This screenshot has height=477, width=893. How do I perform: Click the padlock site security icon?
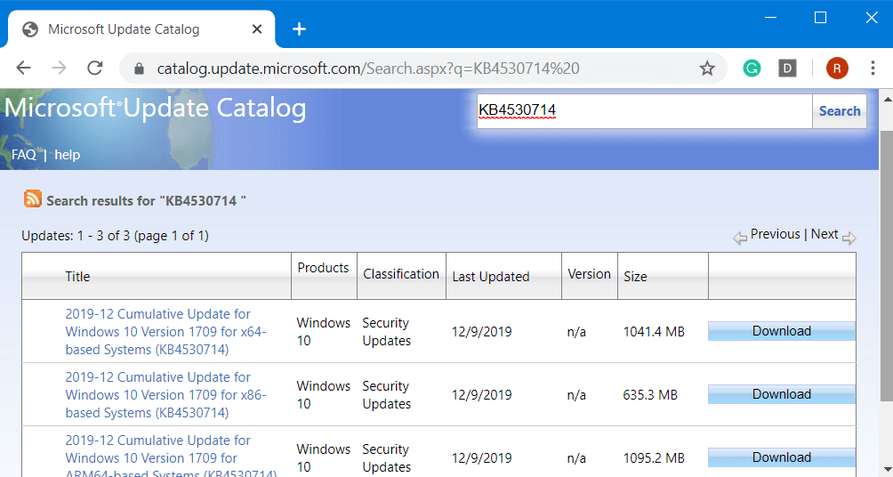coord(139,69)
